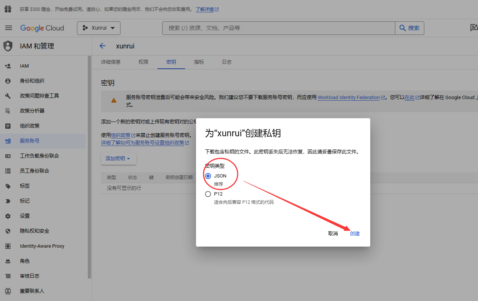
Task: Open 详细了解如何为服务账号设置组织政策 link
Action: [145, 143]
